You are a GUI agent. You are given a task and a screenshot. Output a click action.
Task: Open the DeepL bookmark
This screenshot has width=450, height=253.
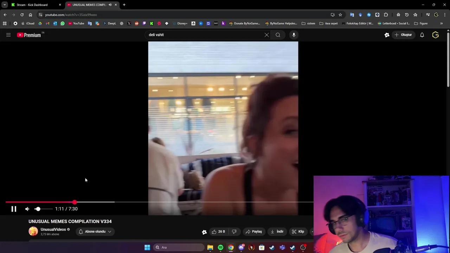(109, 24)
